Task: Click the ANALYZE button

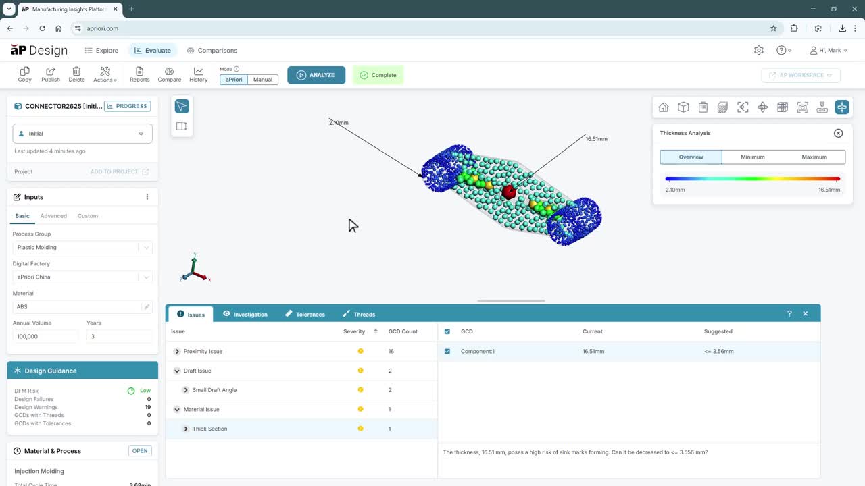Action: 316,75
